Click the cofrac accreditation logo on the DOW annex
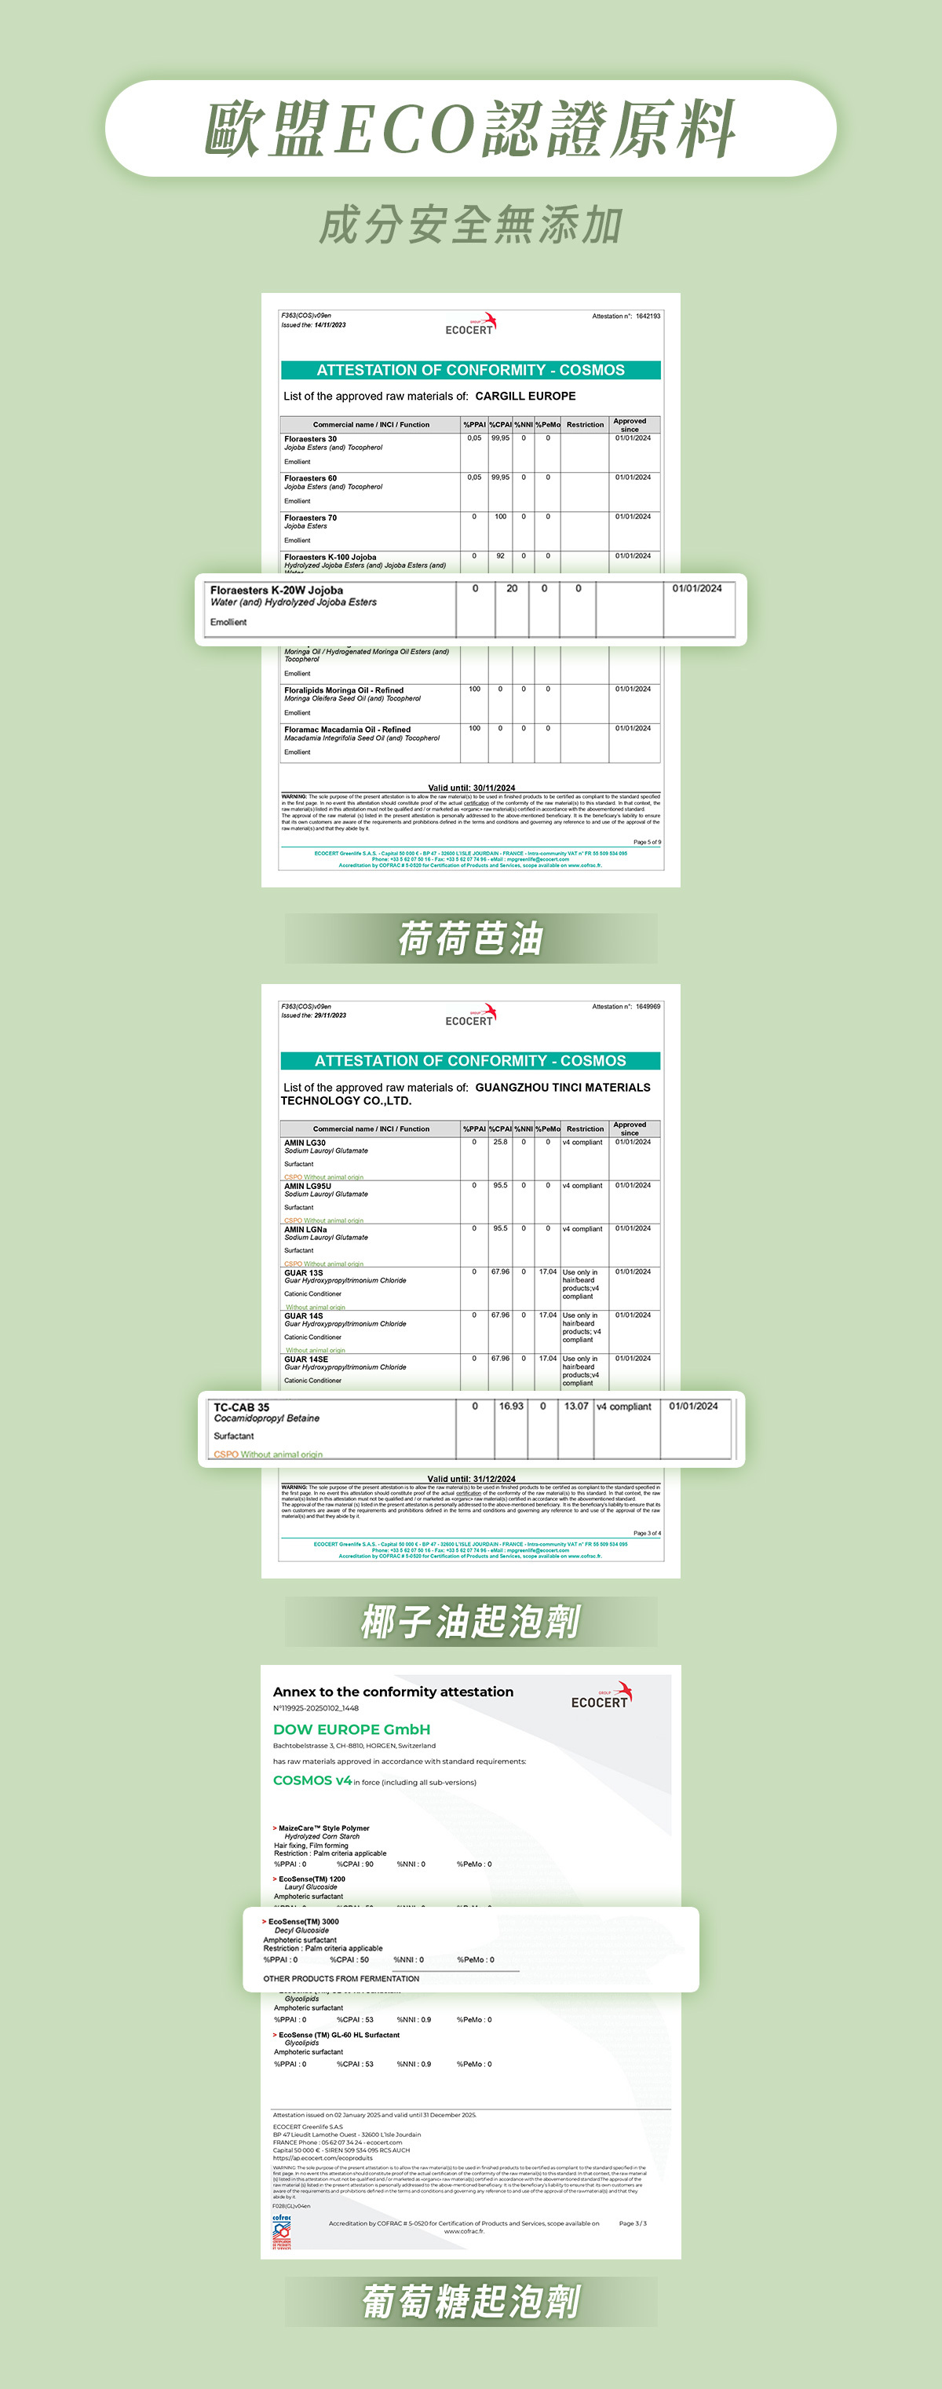This screenshot has height=2389, width=942. (x=282, y=2231)
